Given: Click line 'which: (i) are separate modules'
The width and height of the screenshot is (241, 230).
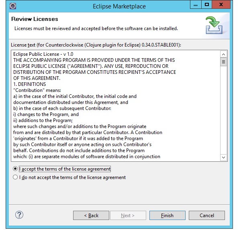Looking at the screenshot, I should (x=87, y=157).
